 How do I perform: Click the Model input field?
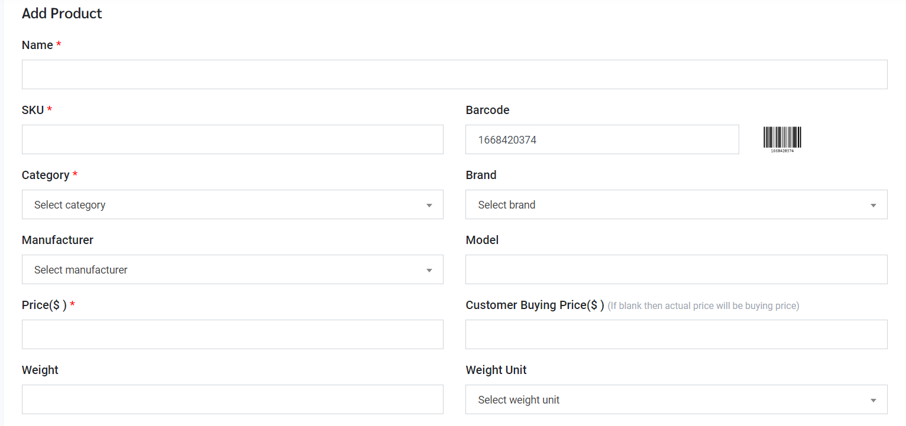(676, 269)
